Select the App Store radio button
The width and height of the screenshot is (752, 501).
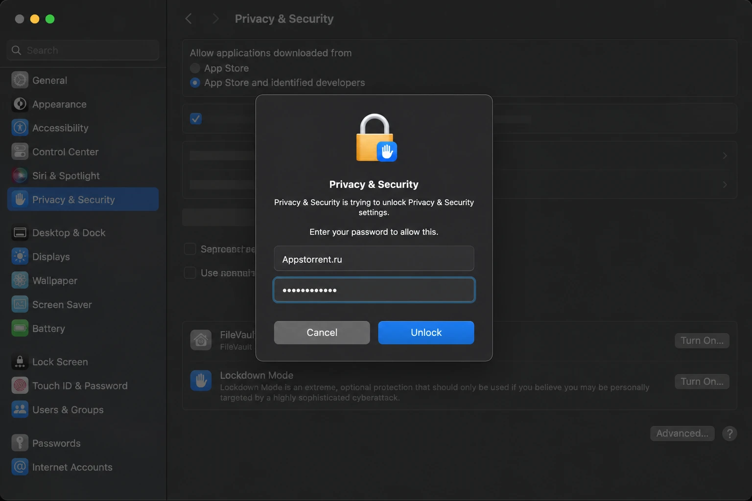(x=195, y=68)
